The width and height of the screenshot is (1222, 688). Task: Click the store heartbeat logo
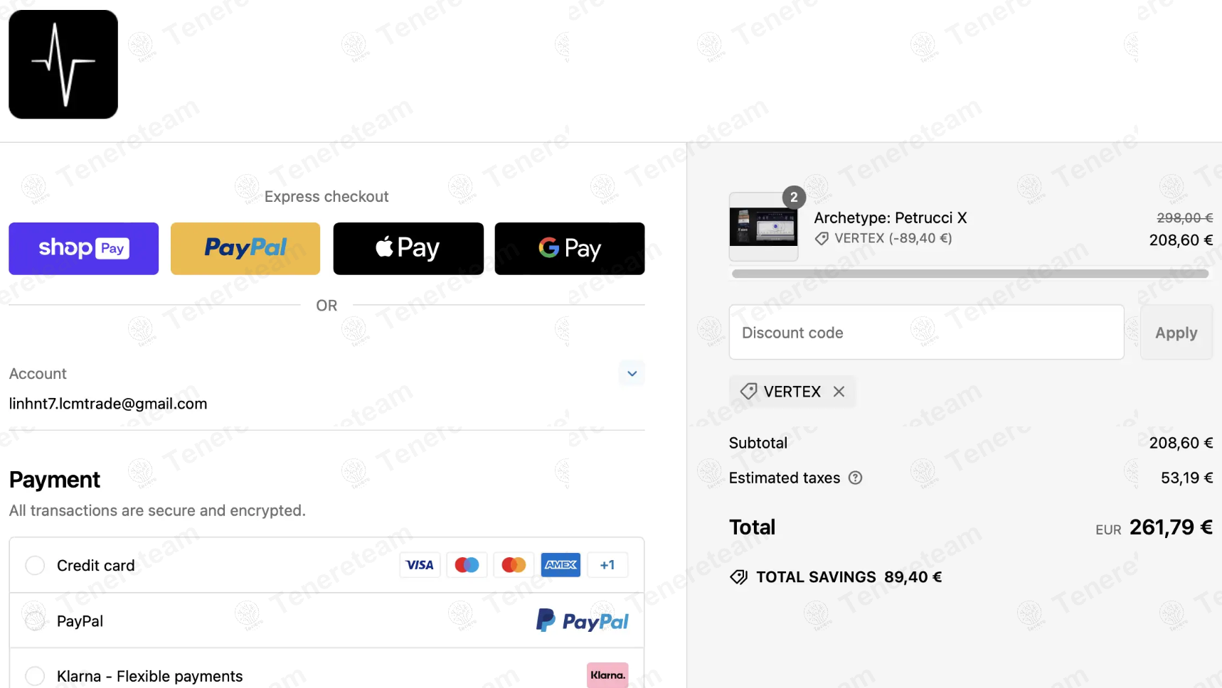(x=63, y=64)
